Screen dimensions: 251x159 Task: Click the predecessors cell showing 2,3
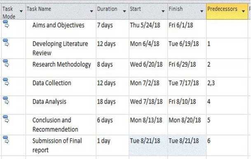click(x=227, y=86)
